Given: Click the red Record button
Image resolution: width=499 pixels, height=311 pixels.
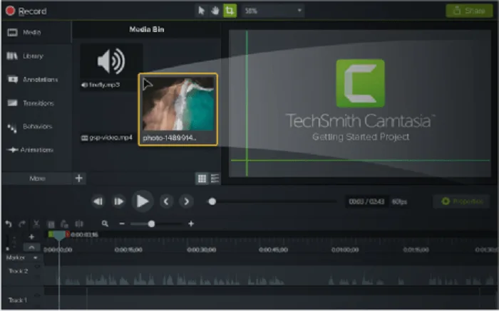Looking at the screenshot, I should pyautogui.click(x=26, y=11).
